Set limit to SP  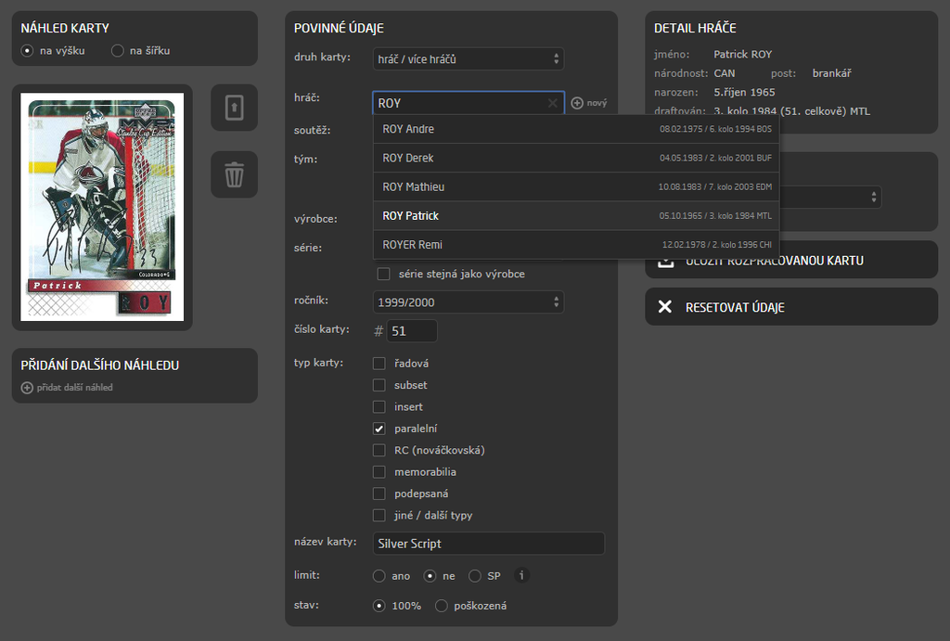click(475, 575)
